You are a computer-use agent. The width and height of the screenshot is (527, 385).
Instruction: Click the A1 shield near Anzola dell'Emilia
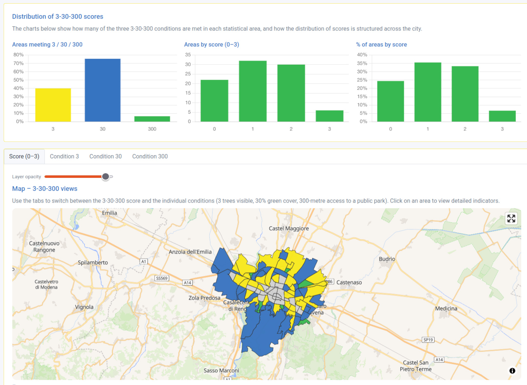pos(143,261)
